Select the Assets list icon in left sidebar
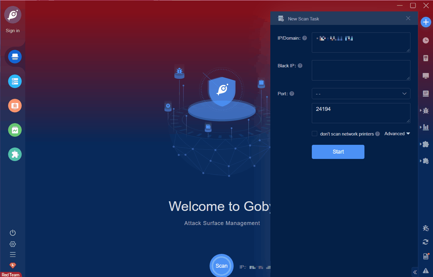Image resolution: width=433 pixels, height=277 pixels. tap(15, 81)
